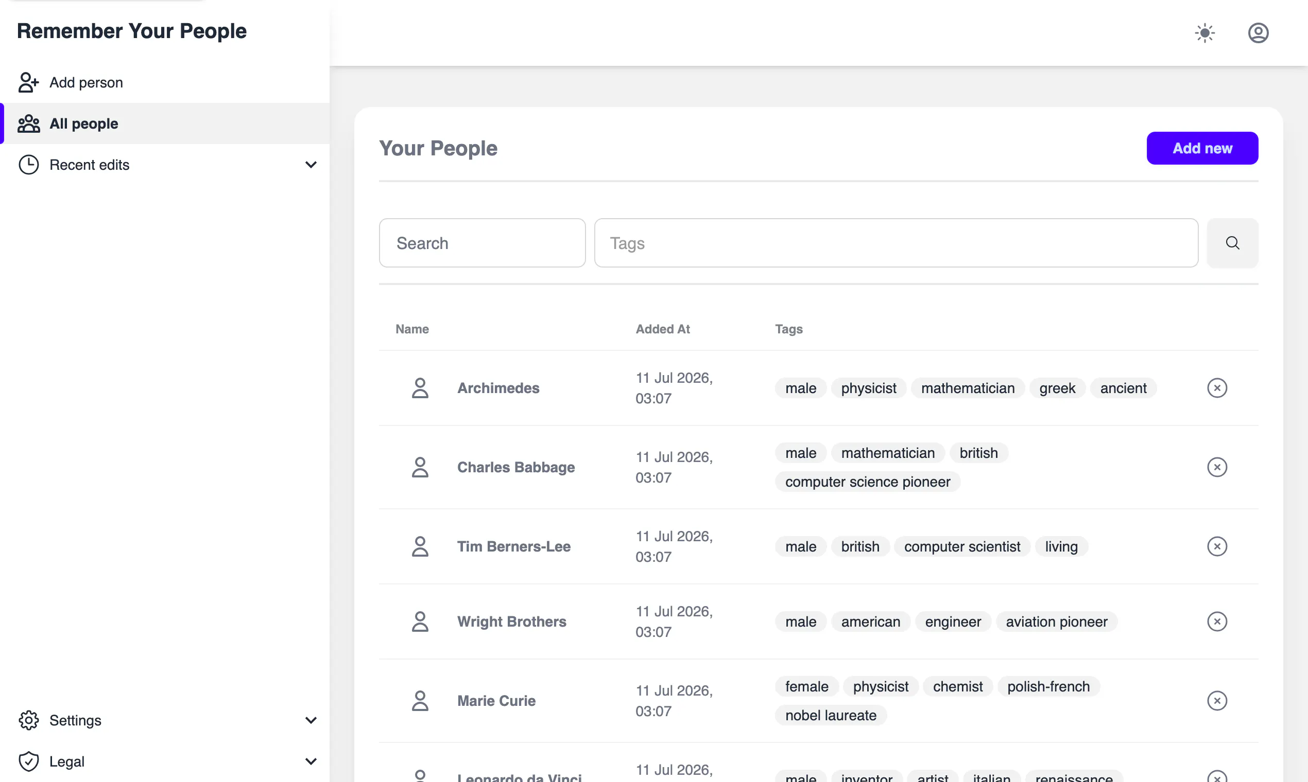This screenshot has height=782, width=1308.
Task: Focus the Search input field
Action: [x=482, y=243]
